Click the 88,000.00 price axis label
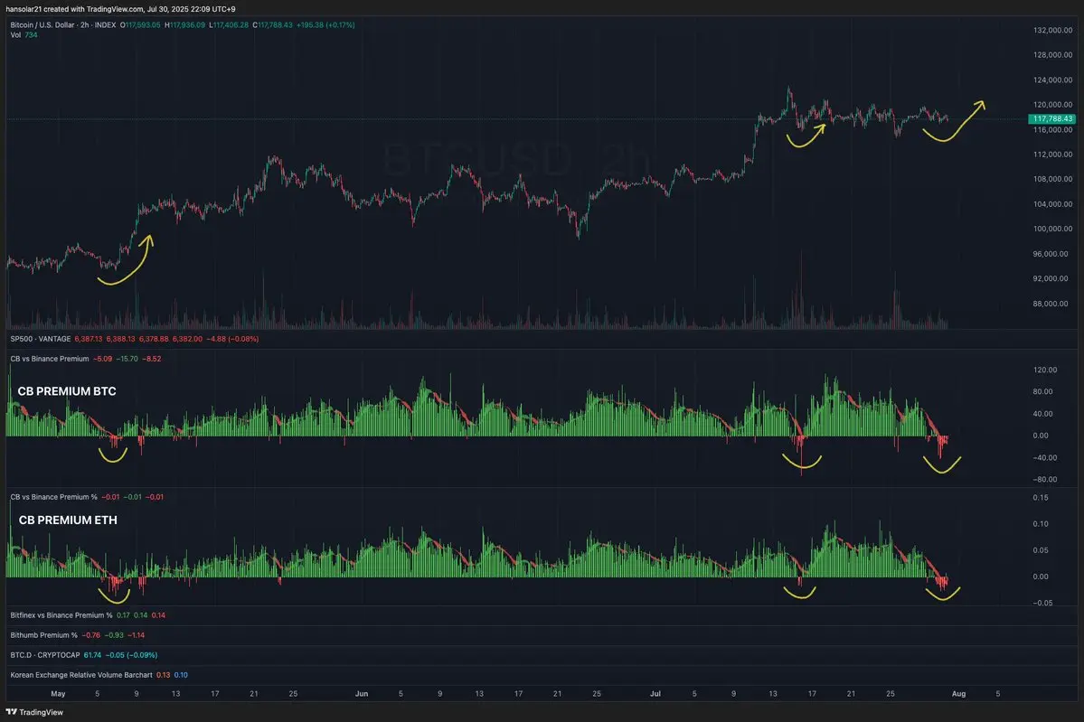Screen dimensions: 1084x722 (x=1051, y=304)
